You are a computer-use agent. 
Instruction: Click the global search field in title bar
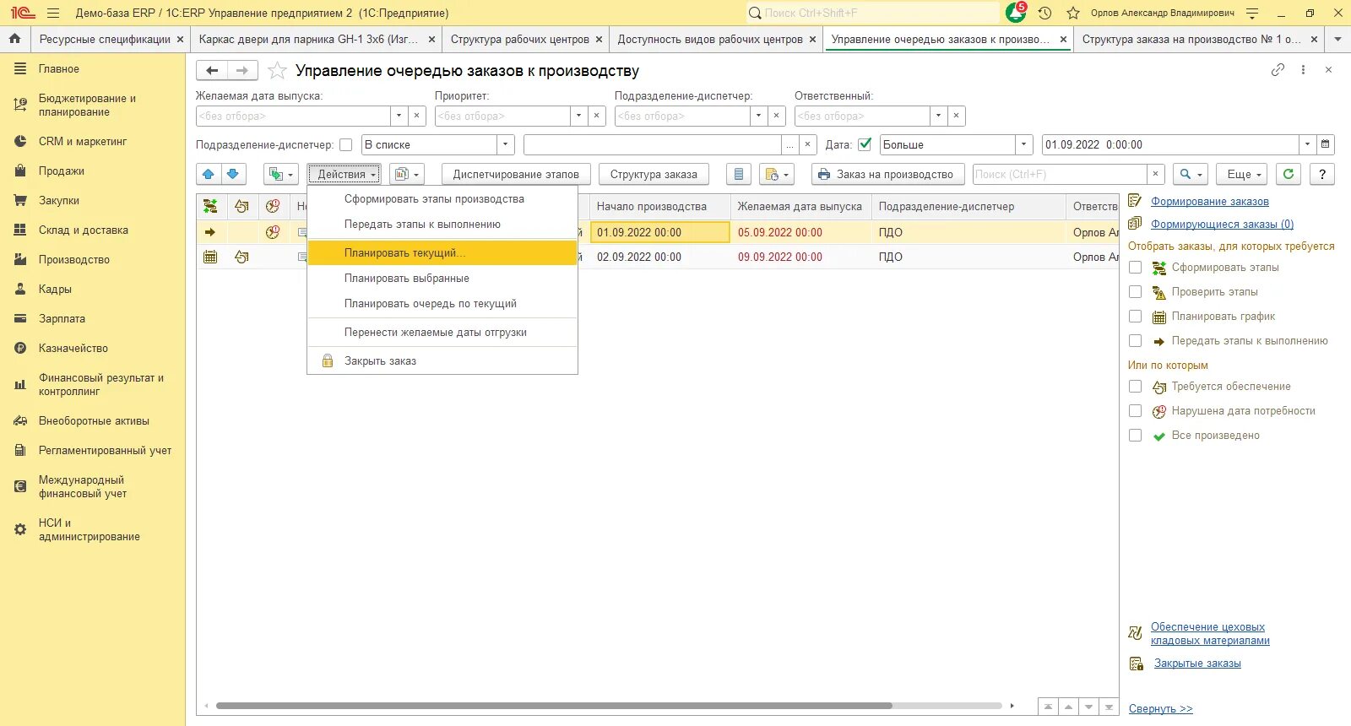coord(872,13)
